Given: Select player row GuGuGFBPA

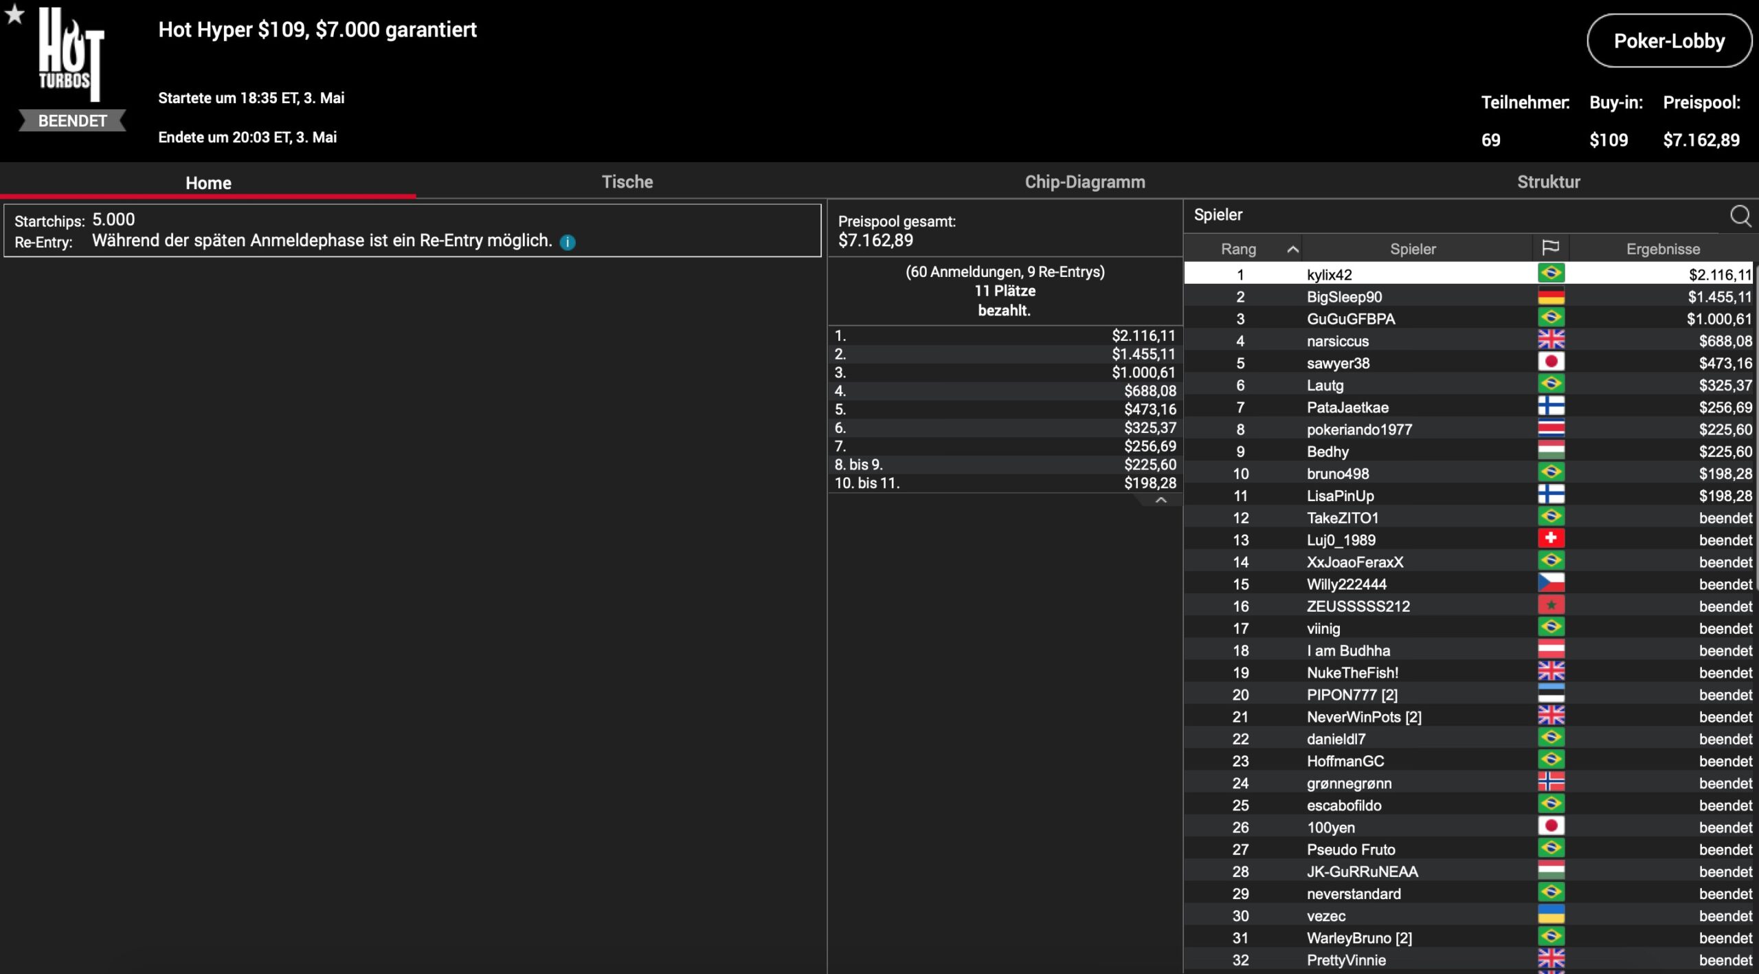Looking at the screenshot, I should (1350, 319).
